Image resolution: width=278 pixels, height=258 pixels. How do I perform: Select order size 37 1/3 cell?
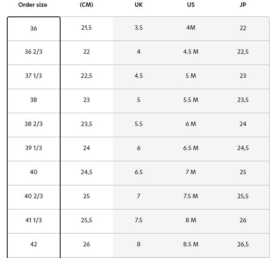pos(34,76)
